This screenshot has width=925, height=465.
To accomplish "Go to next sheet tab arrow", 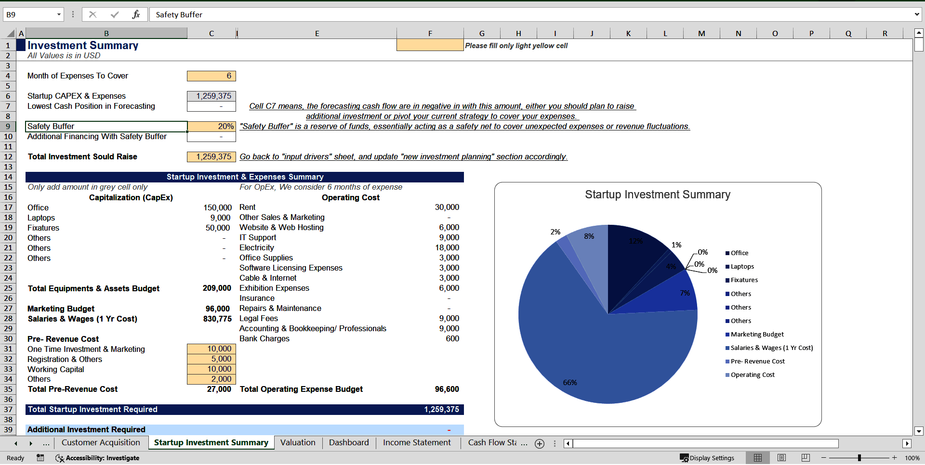I will [31, 443].
